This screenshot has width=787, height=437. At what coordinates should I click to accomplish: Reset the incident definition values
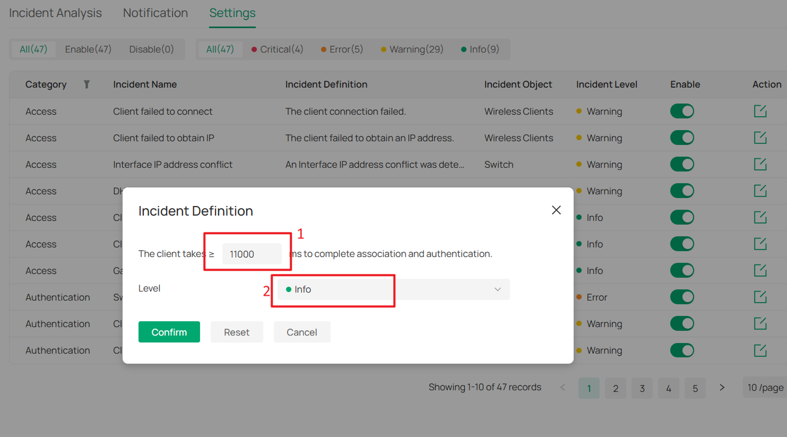pos(237,332)
